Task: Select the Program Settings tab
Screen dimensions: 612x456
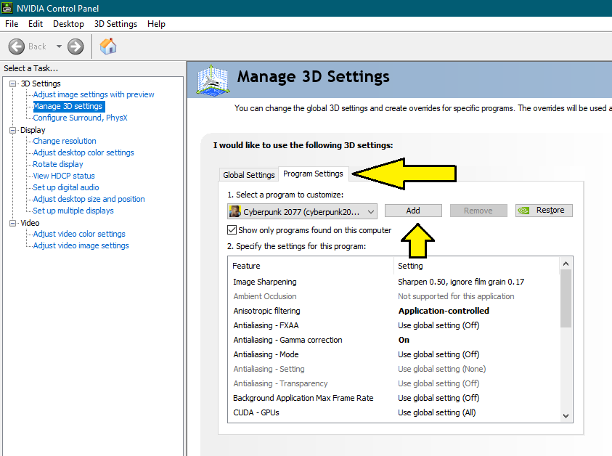Action: [313, 174]
